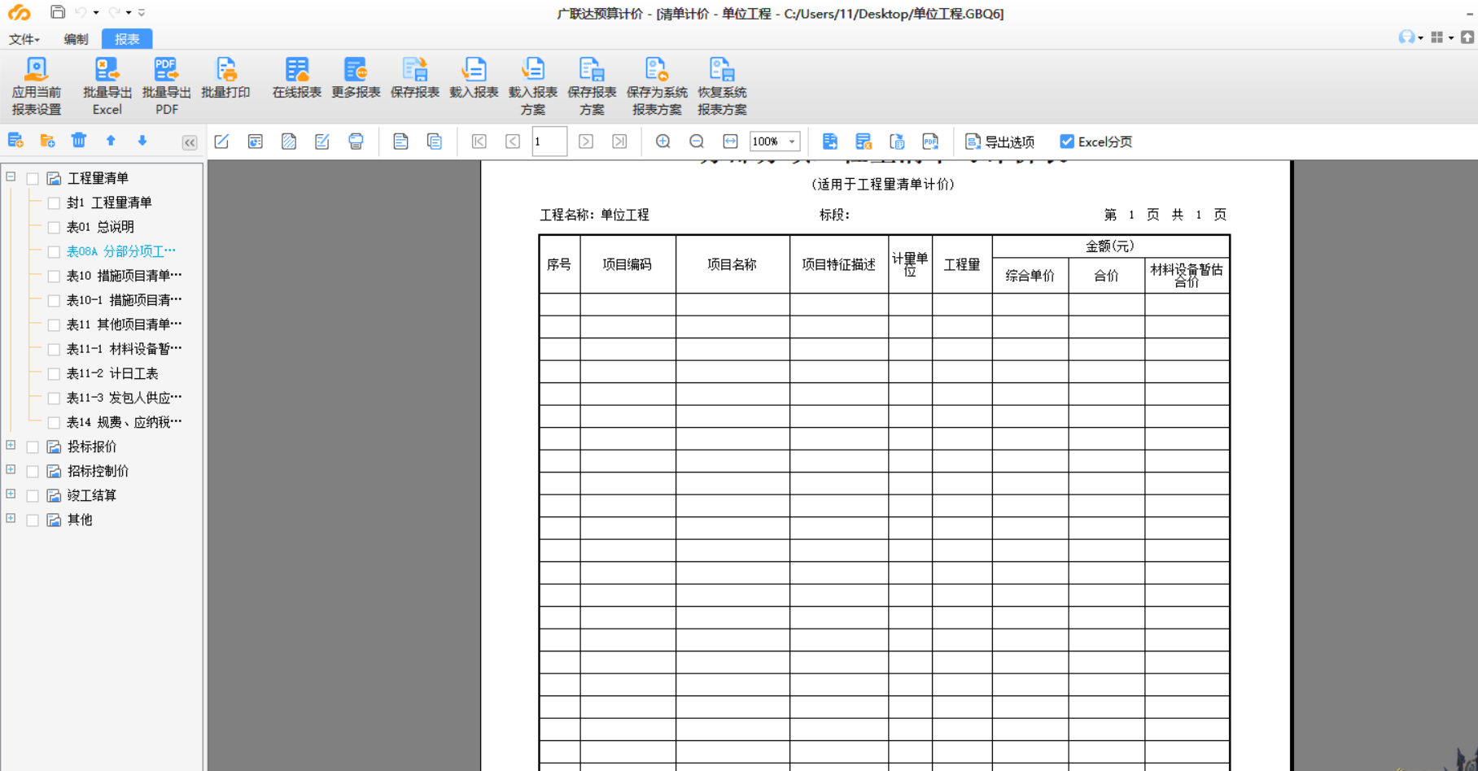Open the undo history dropdown arrow

tap(96, 13)
